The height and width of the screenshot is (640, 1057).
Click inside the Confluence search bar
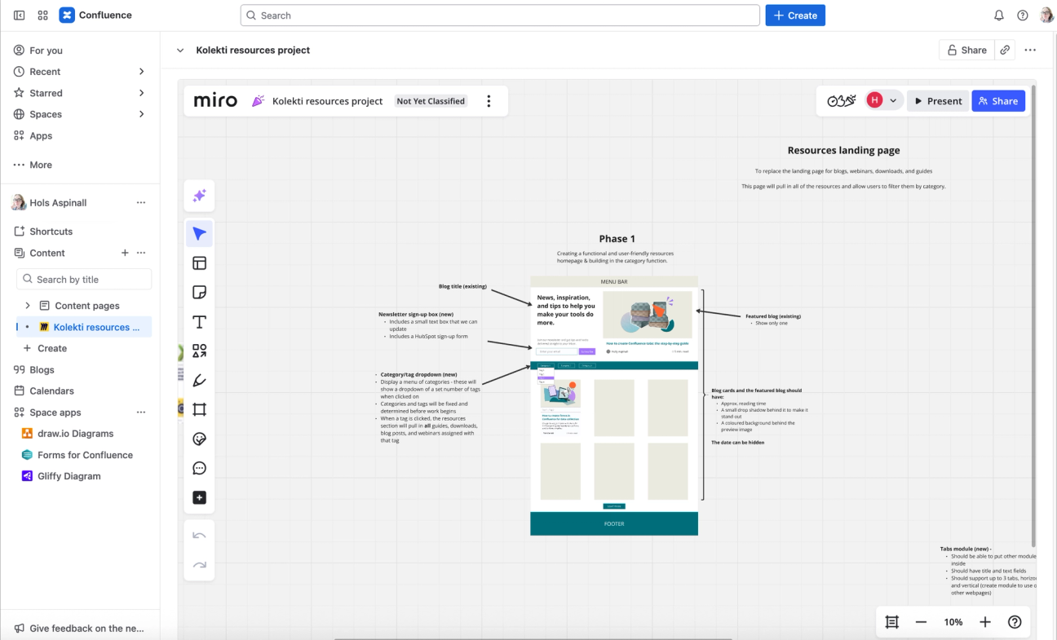pyautogui.click(x=500, y=15)
